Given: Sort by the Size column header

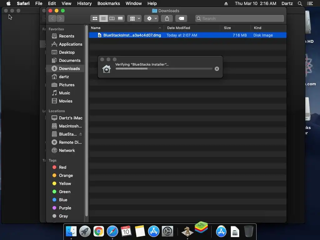Looking at the screenshot, I should [227, 28].
